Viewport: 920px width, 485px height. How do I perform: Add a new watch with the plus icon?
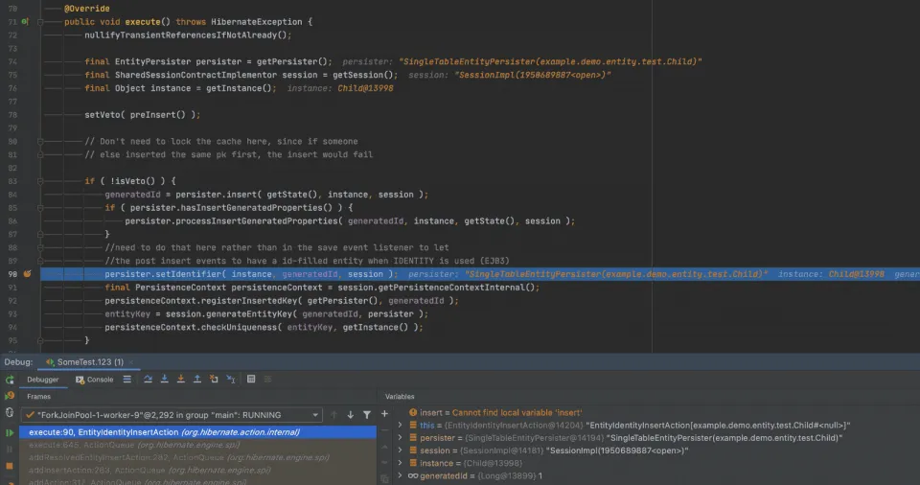tap(385, 414)
